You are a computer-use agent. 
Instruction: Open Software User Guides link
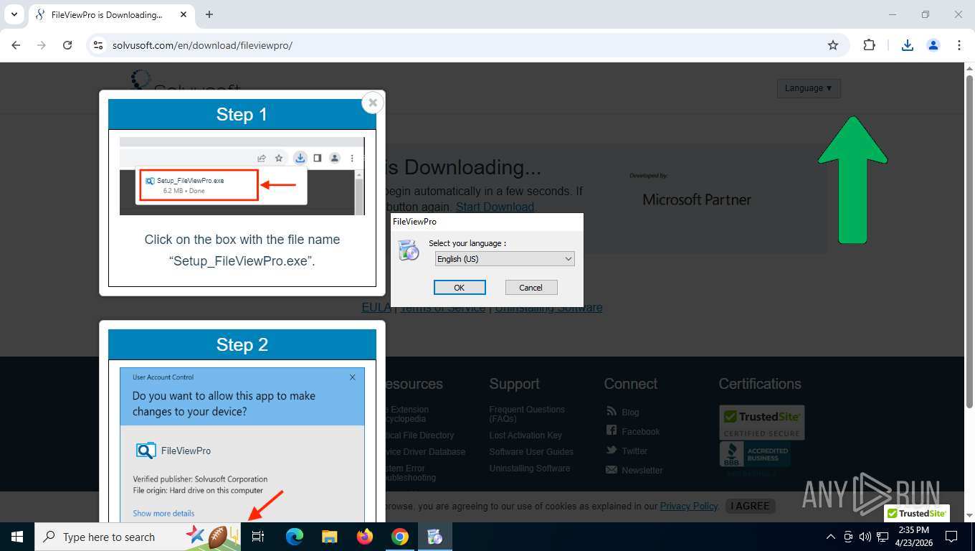point(531,452)
